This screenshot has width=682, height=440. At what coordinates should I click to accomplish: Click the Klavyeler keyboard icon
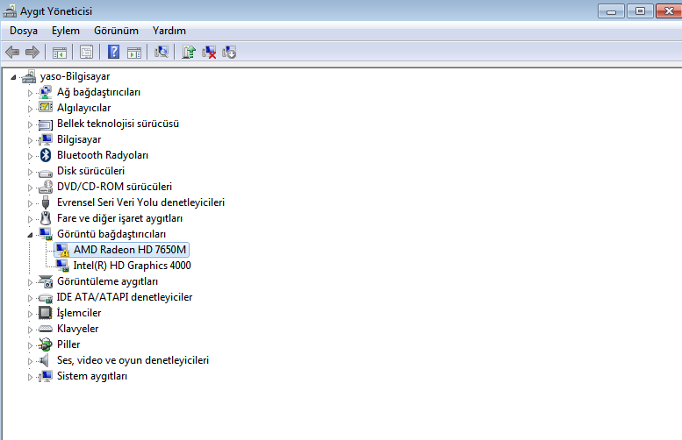(46, 329)
